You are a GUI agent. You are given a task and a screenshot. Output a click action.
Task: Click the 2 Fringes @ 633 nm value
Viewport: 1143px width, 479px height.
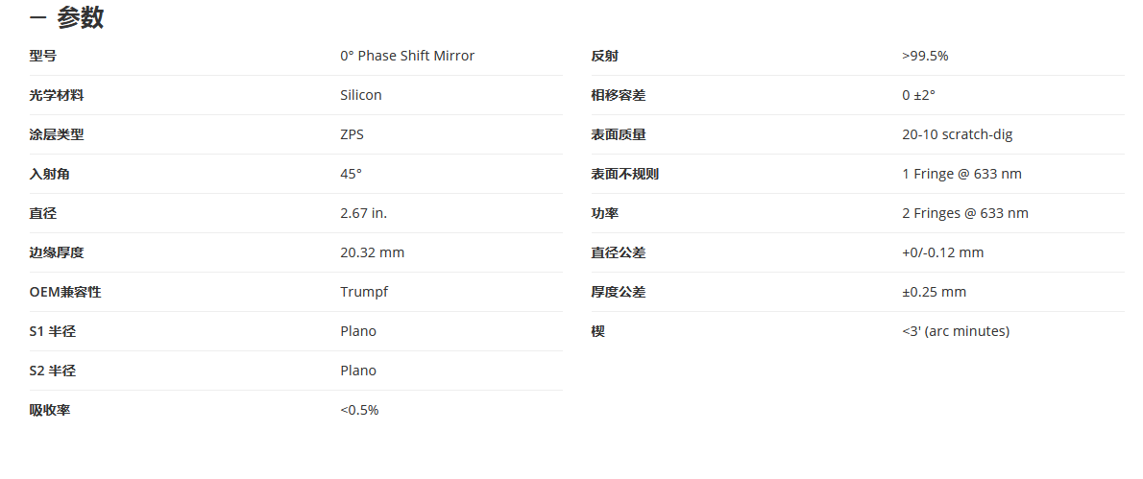(965, 213)
